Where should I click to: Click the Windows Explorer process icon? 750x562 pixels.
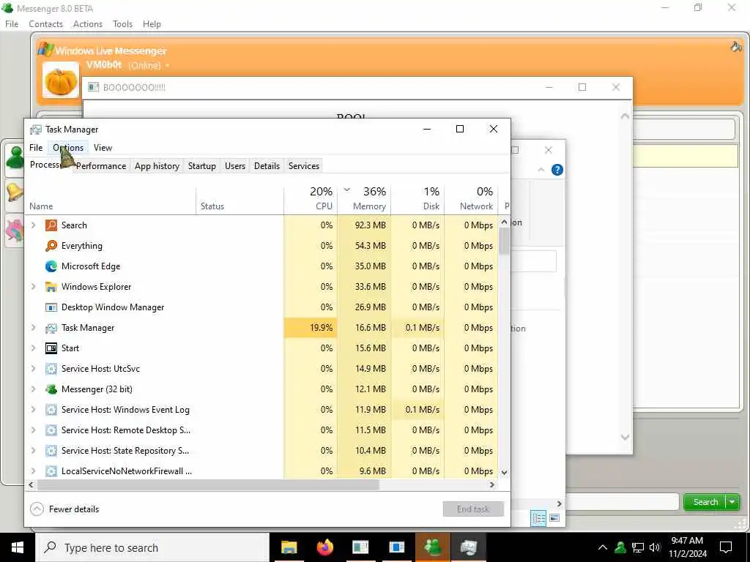point(51,287)
